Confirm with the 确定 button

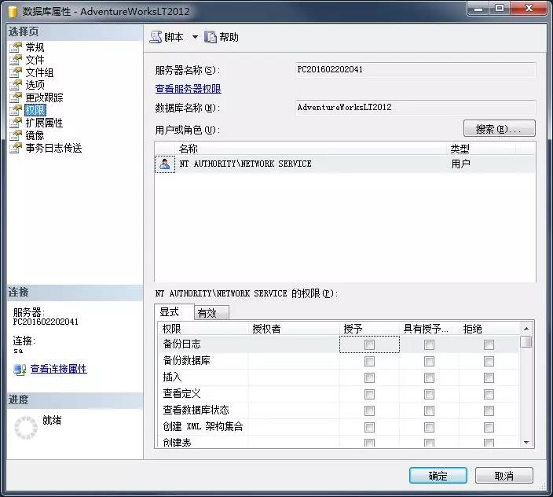pos(438,476)
